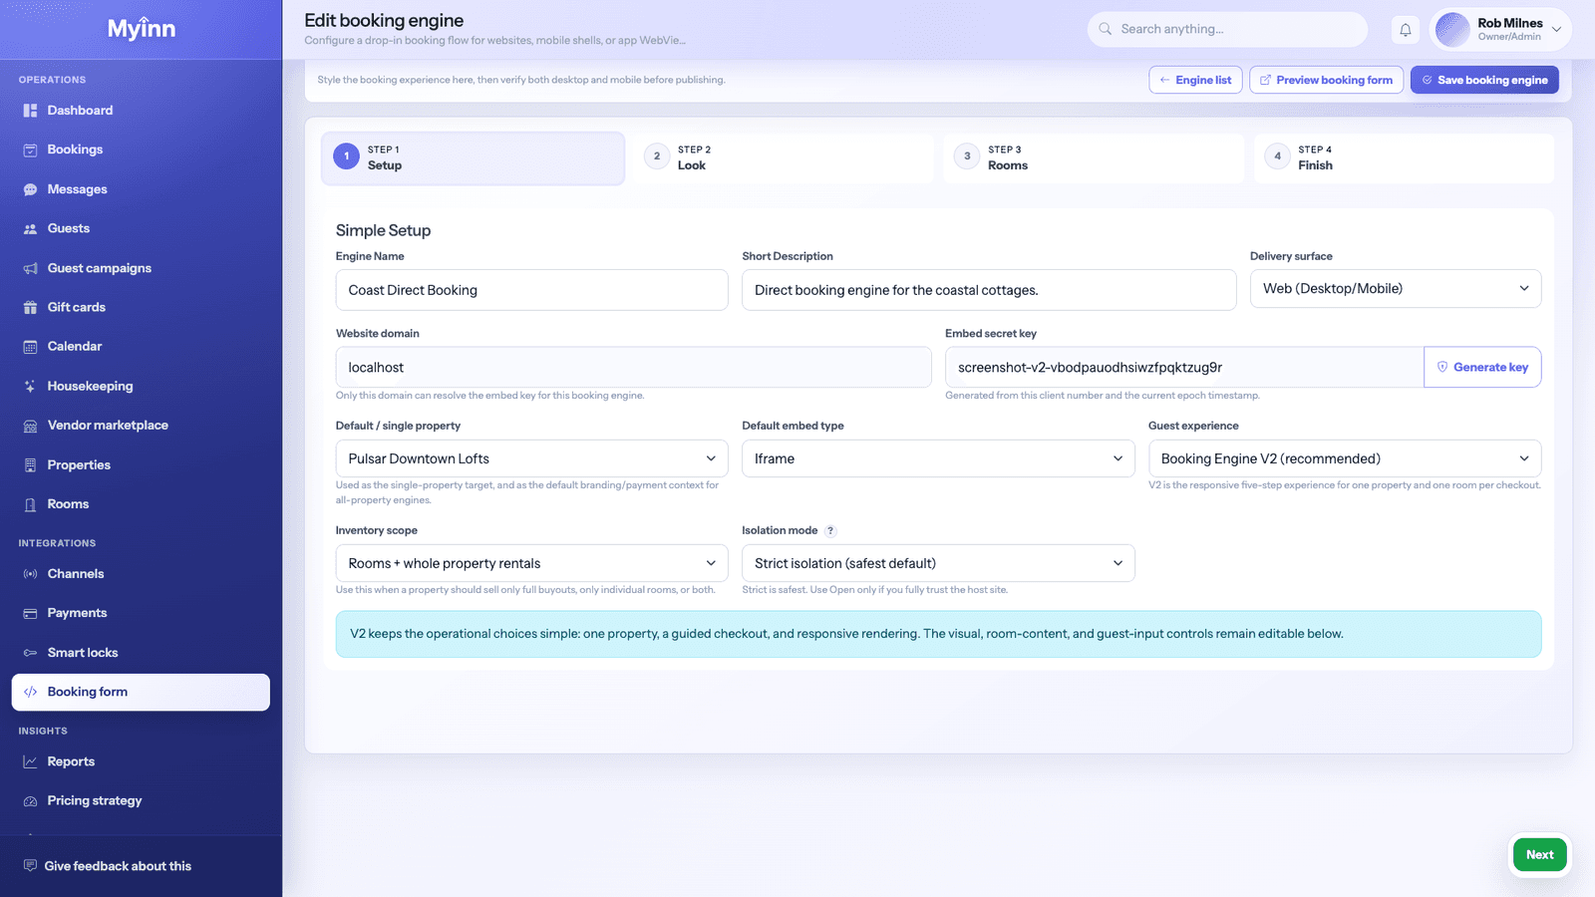Open the Default embed type dropdown
1595x897 pixels.
938,458
